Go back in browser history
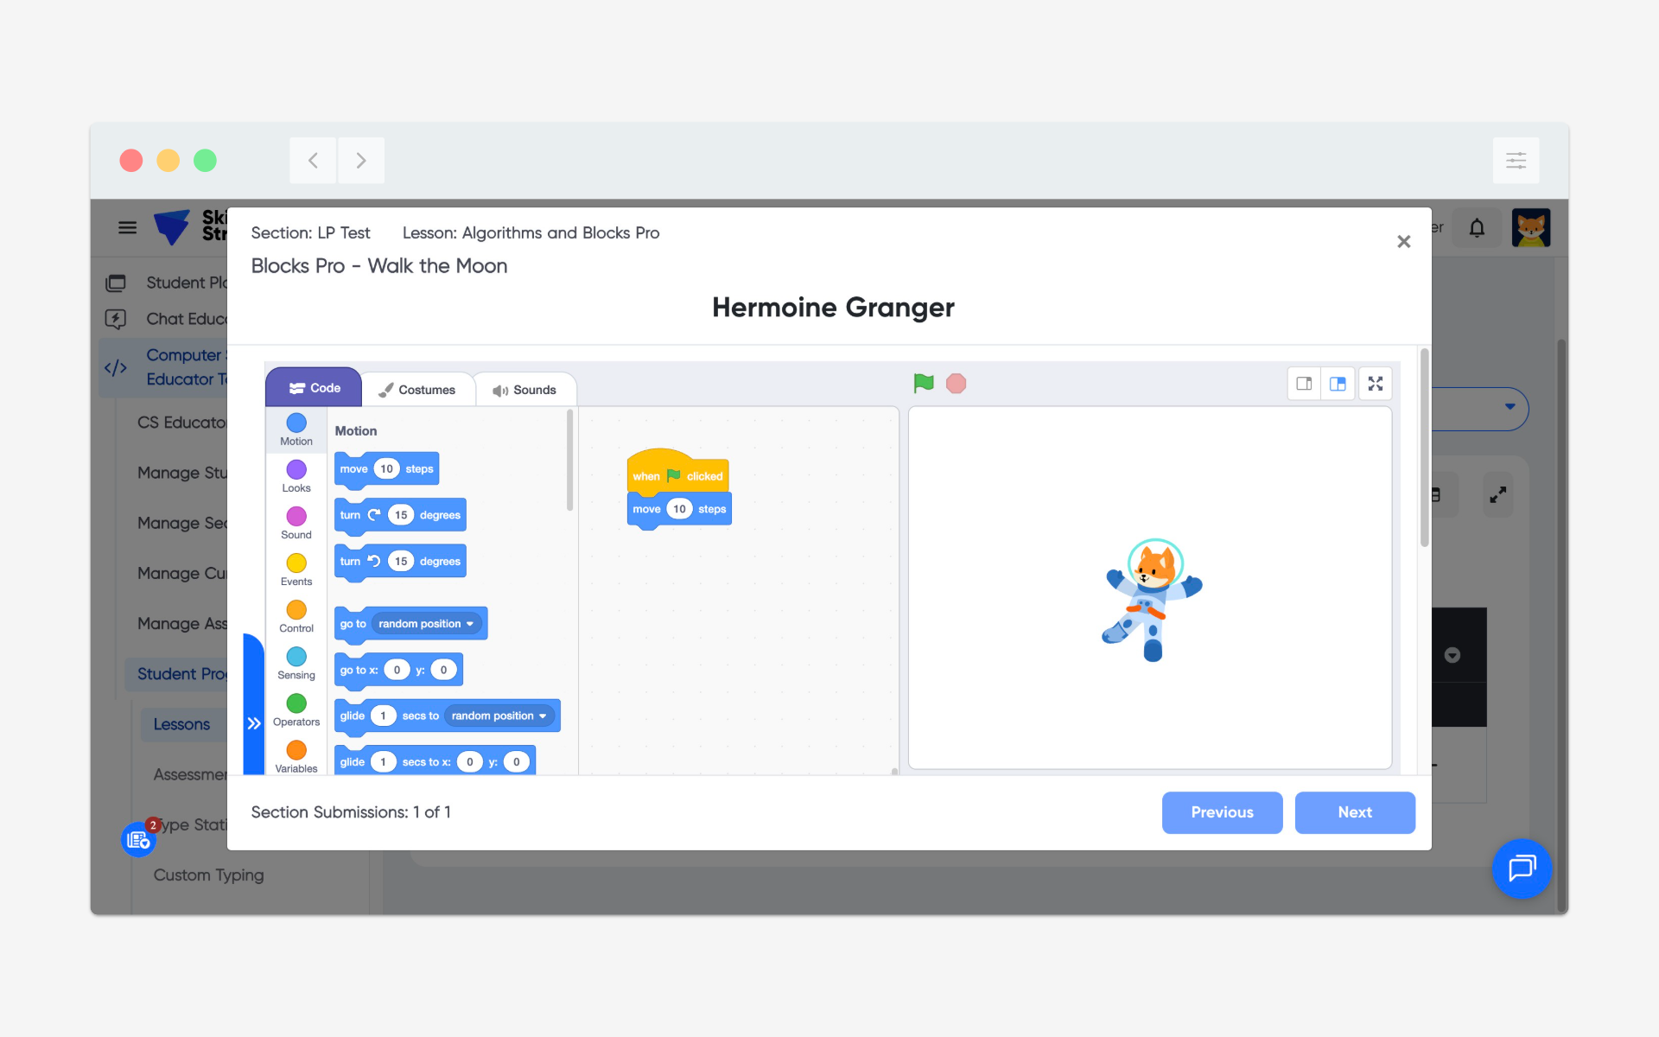 pos(313,160)
